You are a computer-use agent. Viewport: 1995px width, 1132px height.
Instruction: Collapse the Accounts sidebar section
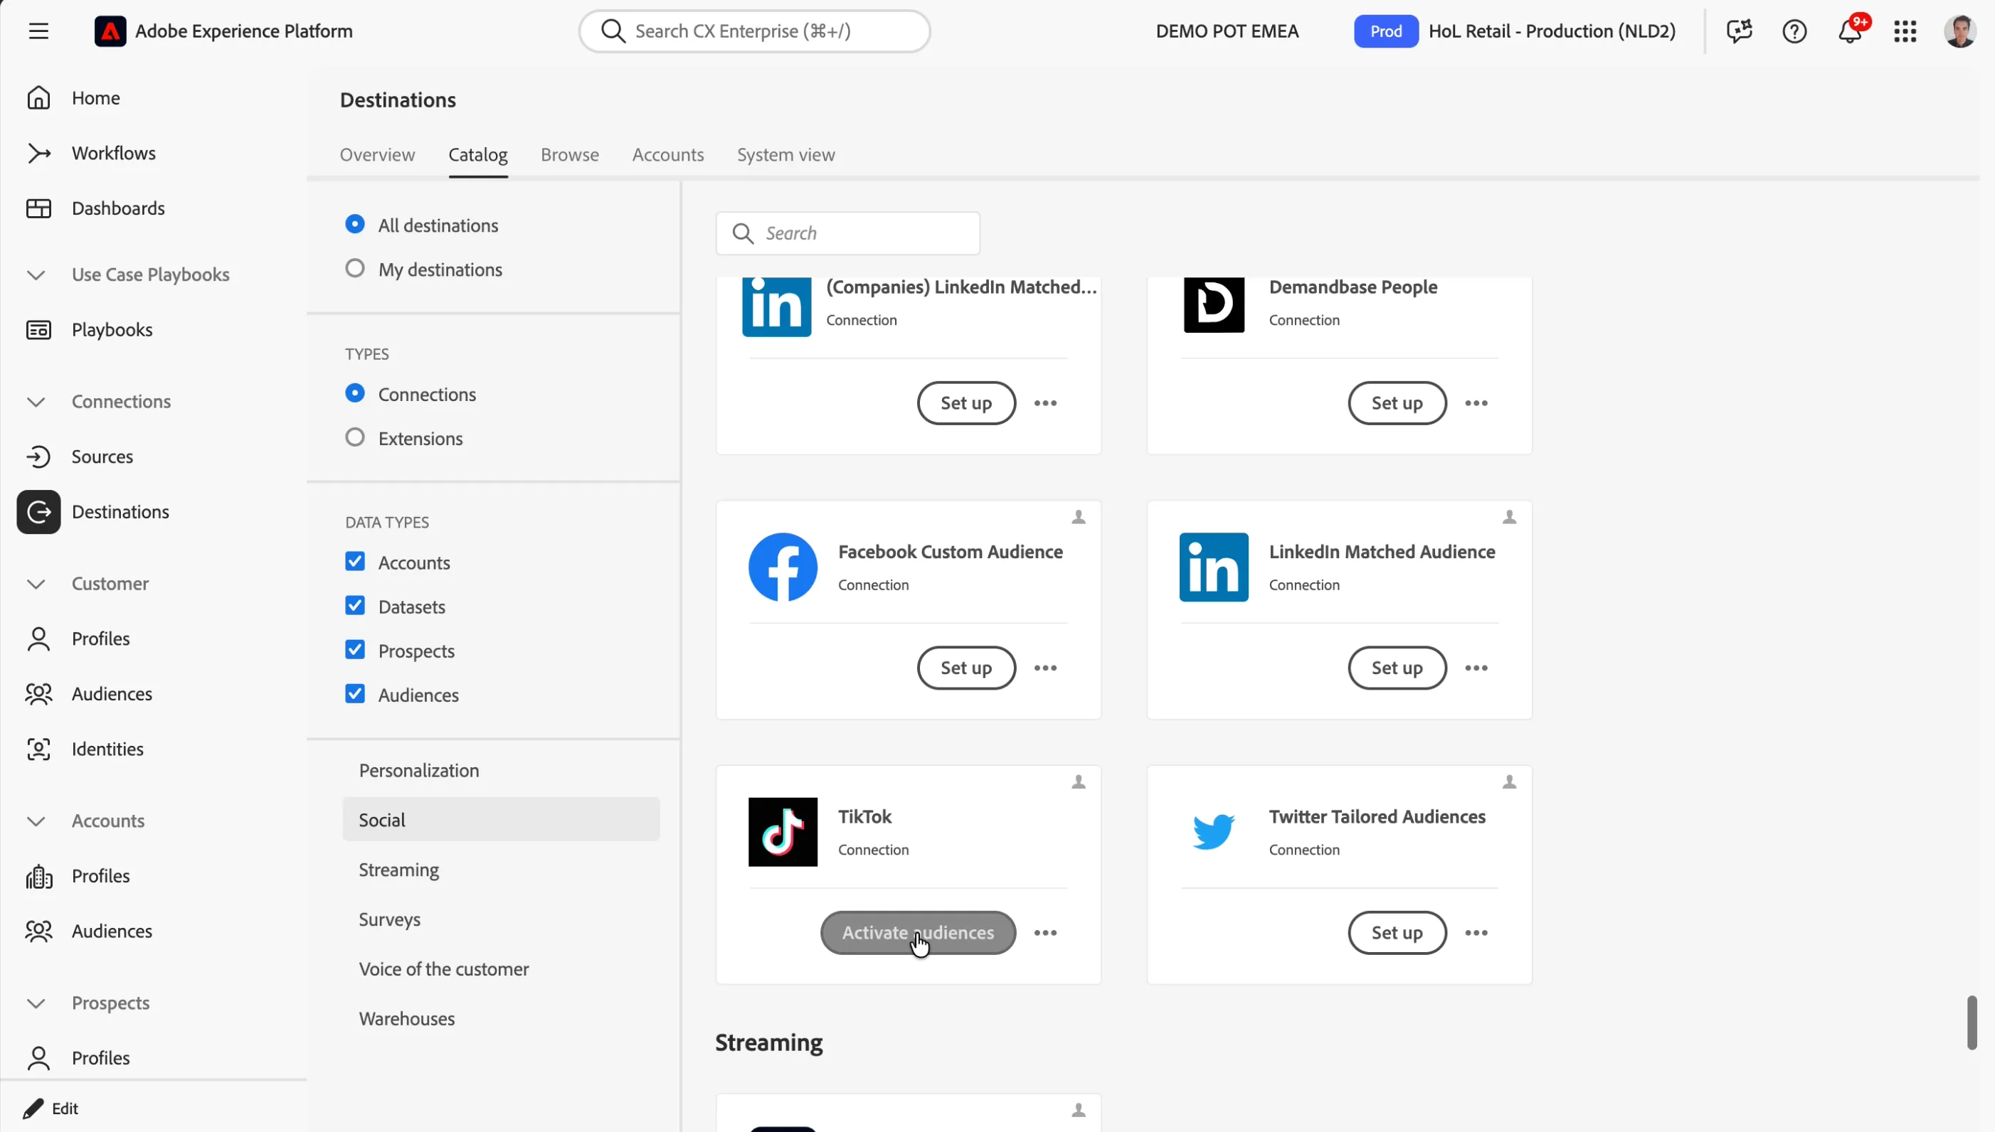(36, 821)
